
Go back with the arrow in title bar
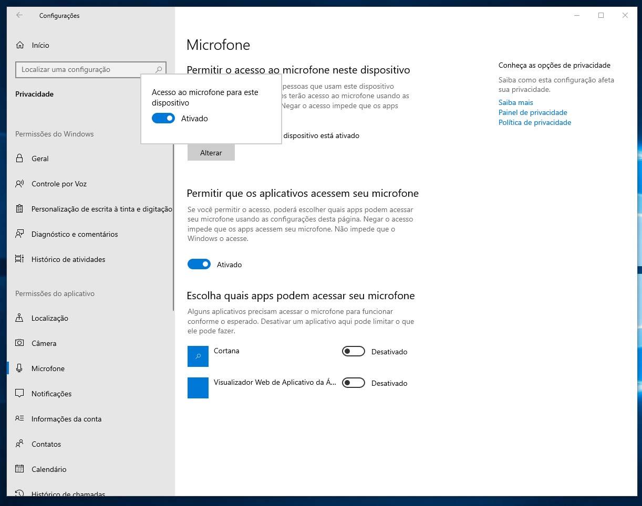click(x=19, y=15)
